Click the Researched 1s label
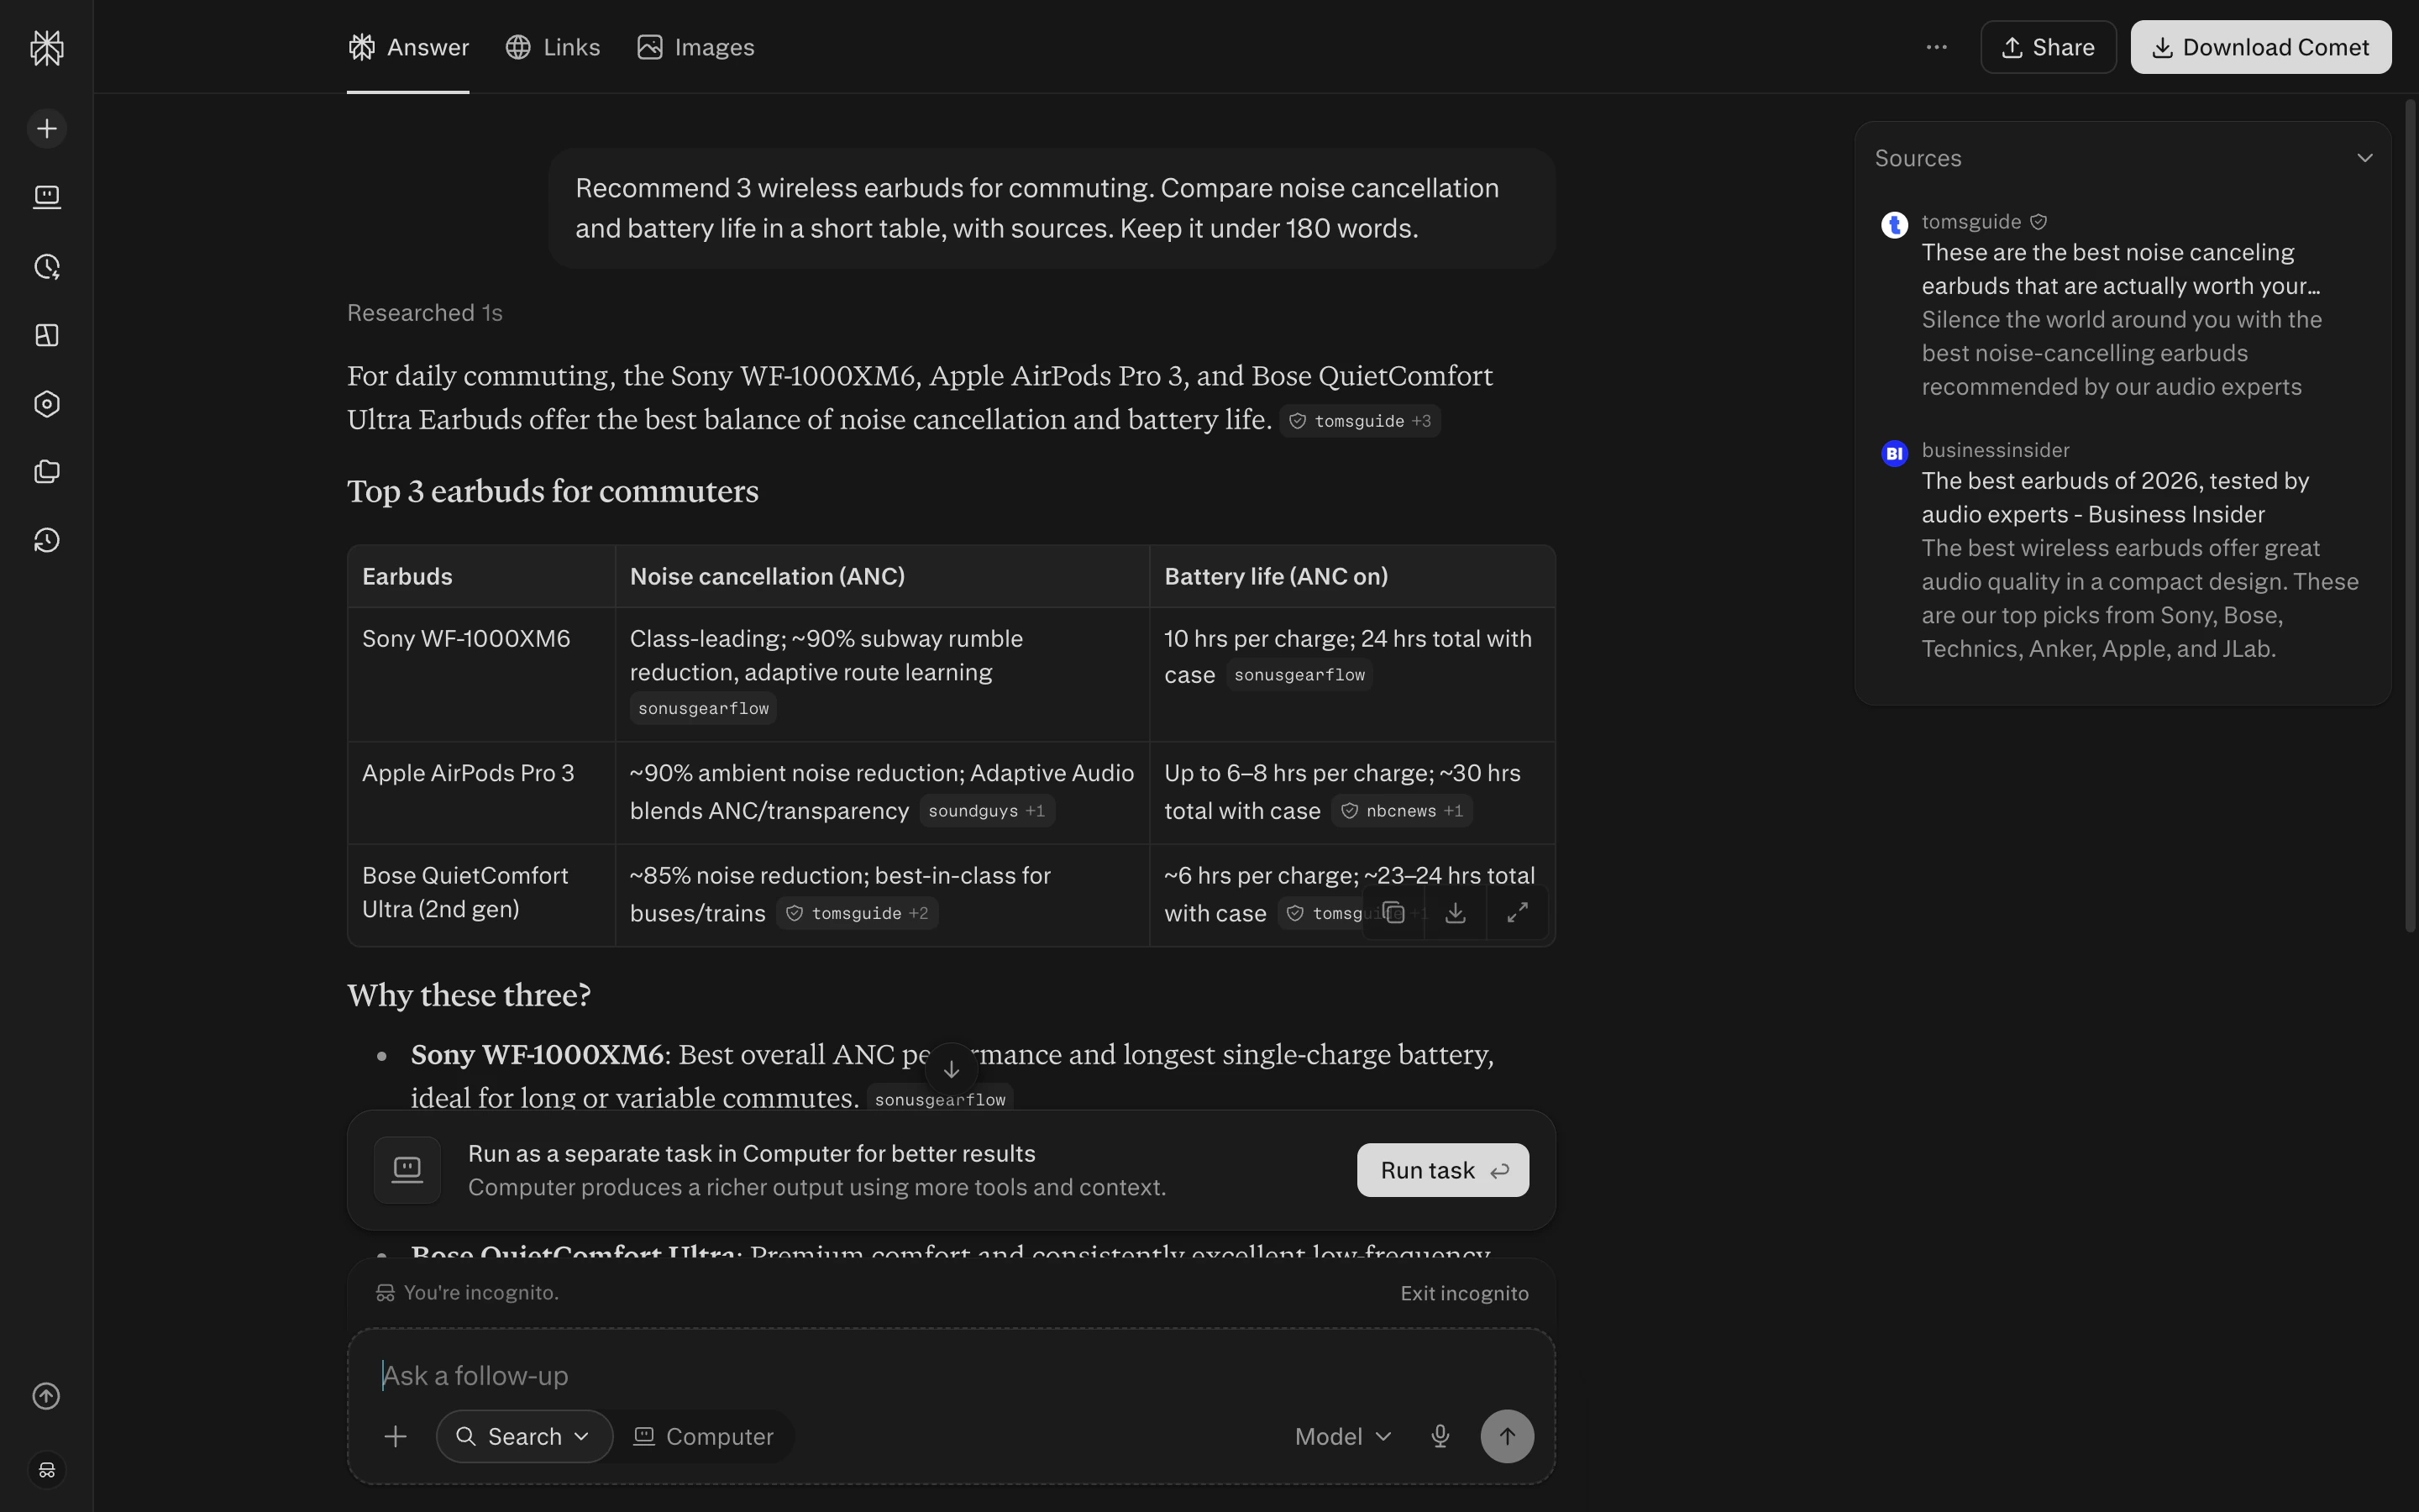 click(425, 313)
